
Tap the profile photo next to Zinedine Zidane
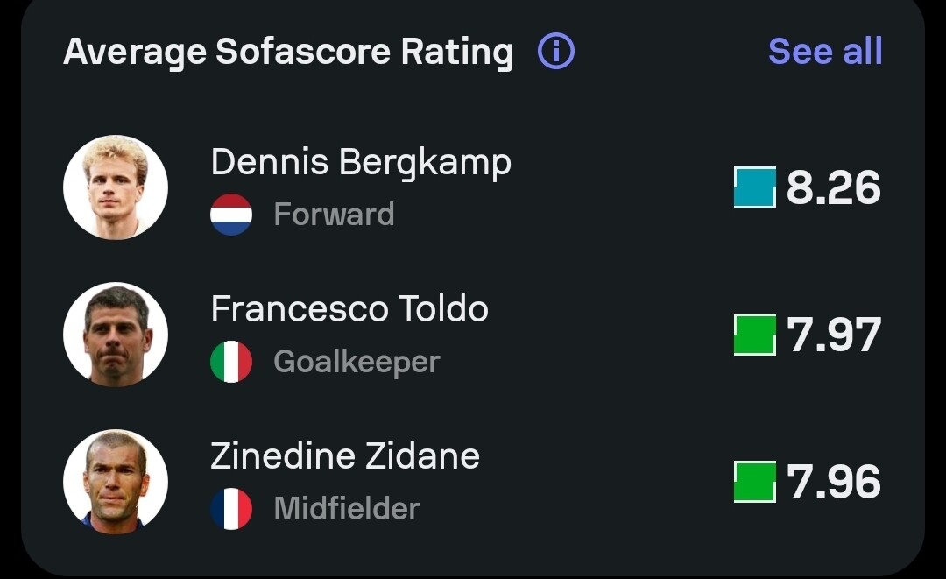[x=116, y=482]
